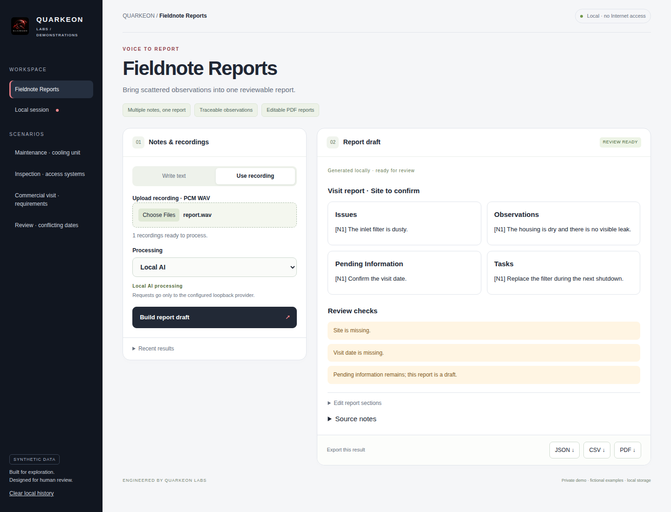Click the Visit report Site to confirm heading

point(374,191)
